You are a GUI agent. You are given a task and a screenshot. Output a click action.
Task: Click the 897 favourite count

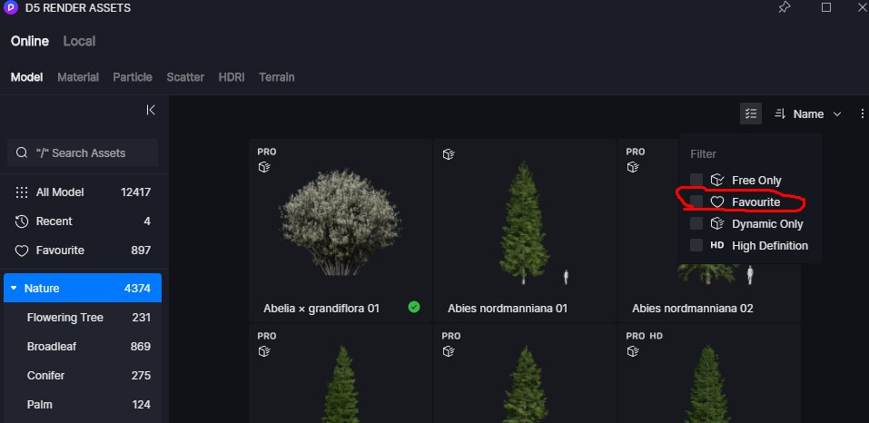point(141,251)
